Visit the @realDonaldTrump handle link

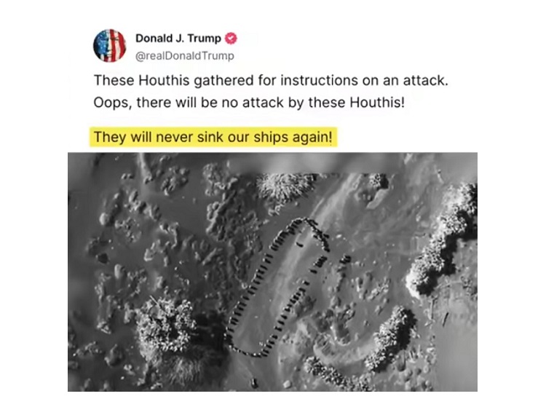tap(185, 55)
